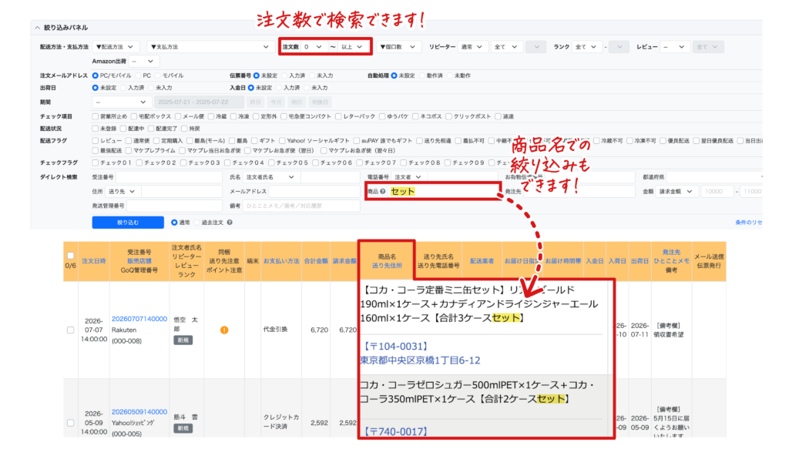Screen dimensions: 789x449
Task: Open the ▼個口数 dropdown
Action: pyautogui.click(x=398, y=47)
